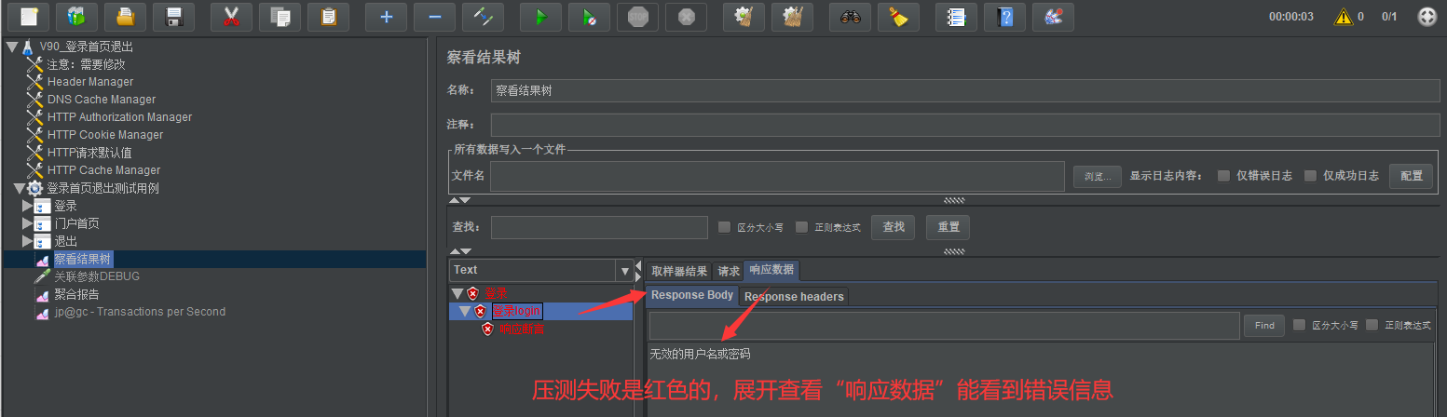The width and height of the screenshot is (1447, 417).
Task: Enable 仅错误日志 checkbox
Action: click(1224, 176)
